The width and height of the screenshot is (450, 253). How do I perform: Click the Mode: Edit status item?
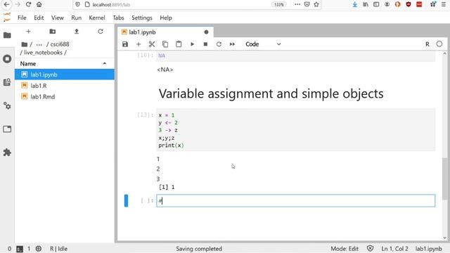[345, 249]
